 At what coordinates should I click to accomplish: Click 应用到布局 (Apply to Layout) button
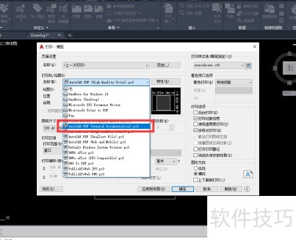[154, 189]
